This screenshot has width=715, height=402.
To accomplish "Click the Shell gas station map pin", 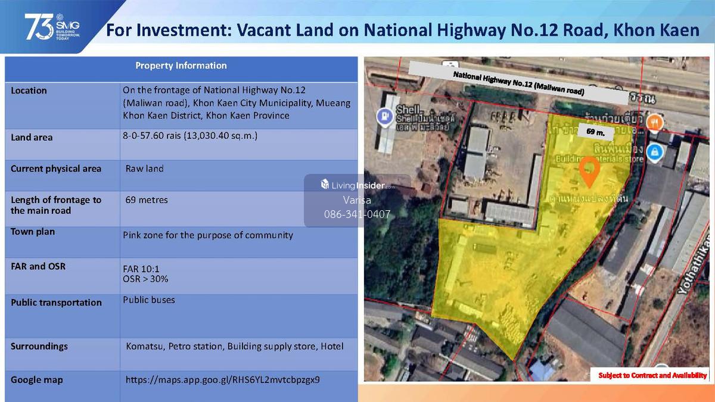I will [x=384, y=116].
